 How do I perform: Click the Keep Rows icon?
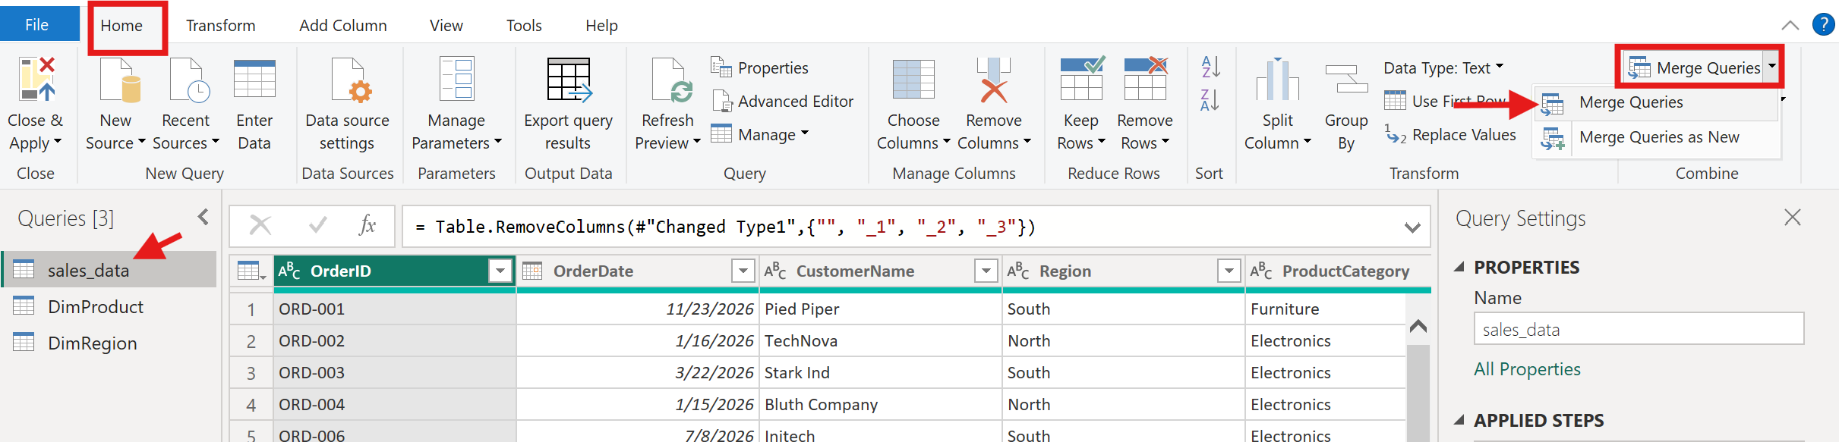(1082, 78)
